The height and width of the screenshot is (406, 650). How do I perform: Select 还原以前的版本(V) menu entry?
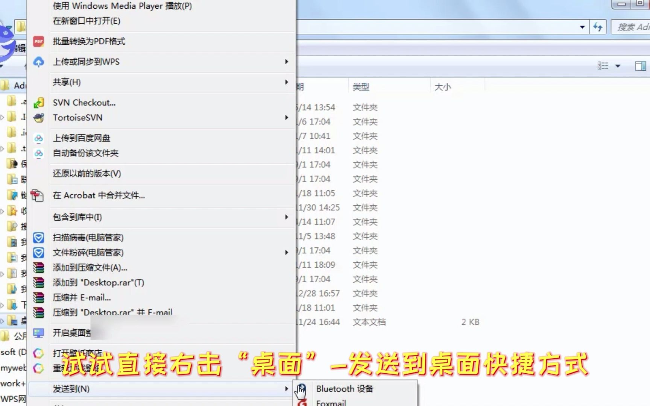pyautogui.click(x=87, y=174)
